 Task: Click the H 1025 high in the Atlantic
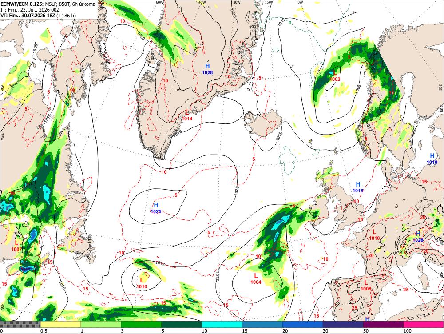click(x=156, y=208)
